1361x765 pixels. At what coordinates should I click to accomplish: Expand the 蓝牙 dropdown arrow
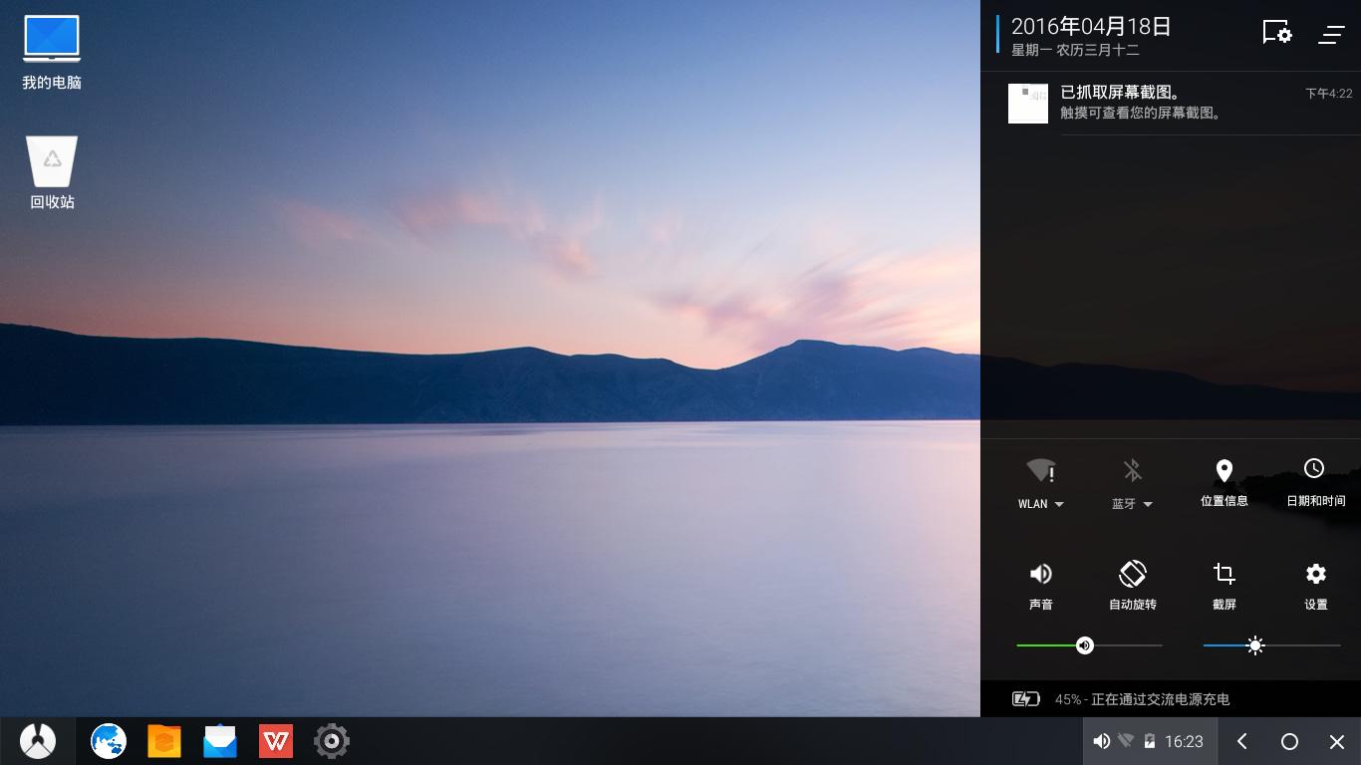[1148, 504]
